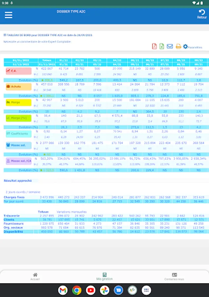Export the dashboard to Excel

point(162,46)
